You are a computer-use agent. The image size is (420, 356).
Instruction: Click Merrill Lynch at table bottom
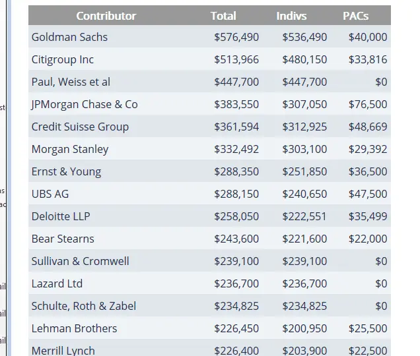click(63, 350)
